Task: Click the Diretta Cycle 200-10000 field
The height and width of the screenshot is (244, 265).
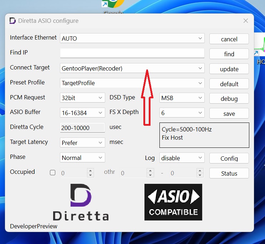Action: [x=82, y=128]
